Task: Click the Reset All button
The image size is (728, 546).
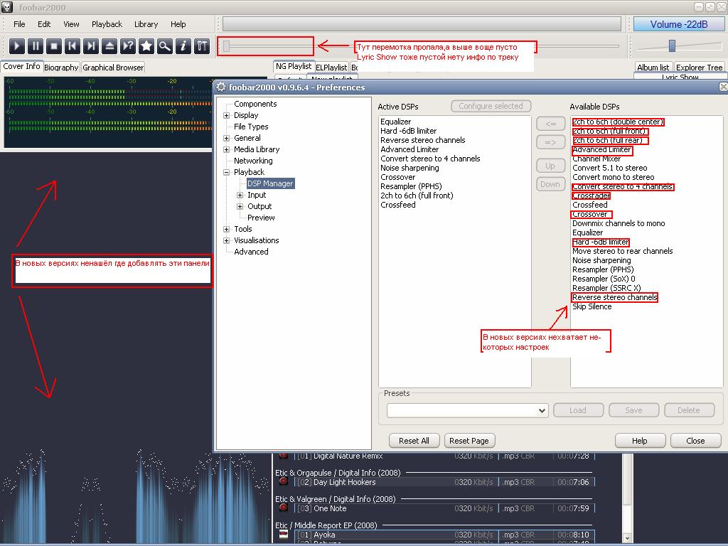Action: [x=414, y=441]
